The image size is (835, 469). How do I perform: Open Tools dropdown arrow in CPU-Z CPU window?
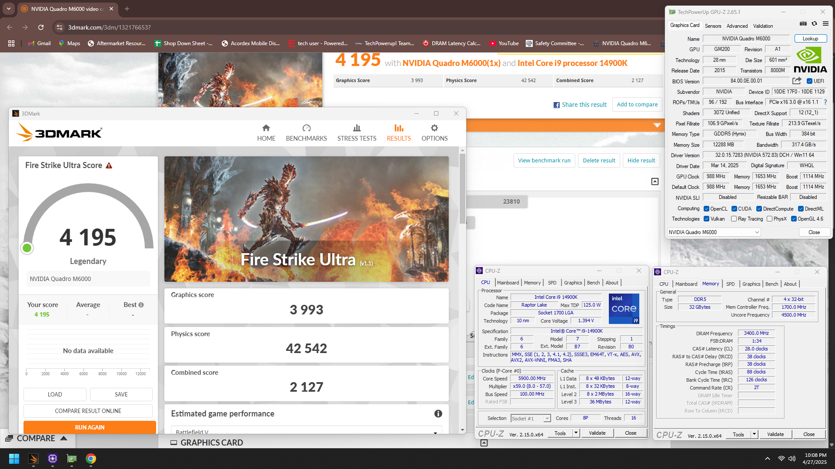coord(576,433)
